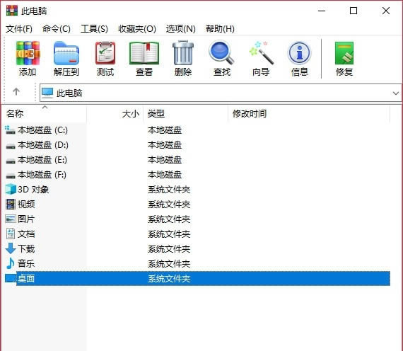Open the 工具(S) menu
403x351 pixels.
pos(94,29)
